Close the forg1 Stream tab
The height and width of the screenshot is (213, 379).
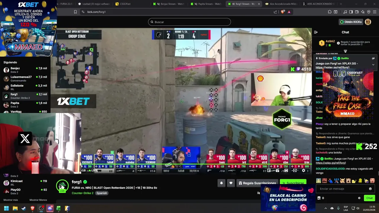[x=259, y=4]
